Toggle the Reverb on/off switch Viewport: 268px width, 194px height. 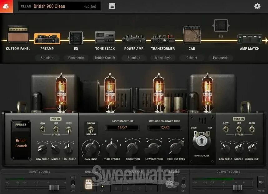pyautogui.click(x=183, y=184)
